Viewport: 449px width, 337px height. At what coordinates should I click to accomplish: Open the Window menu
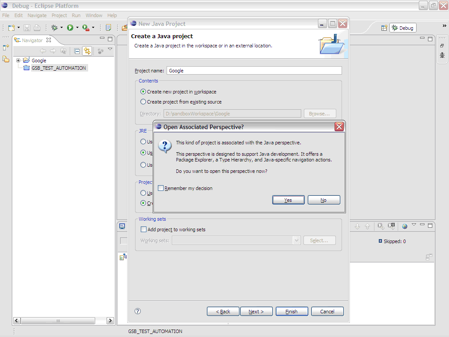point(94,15)
